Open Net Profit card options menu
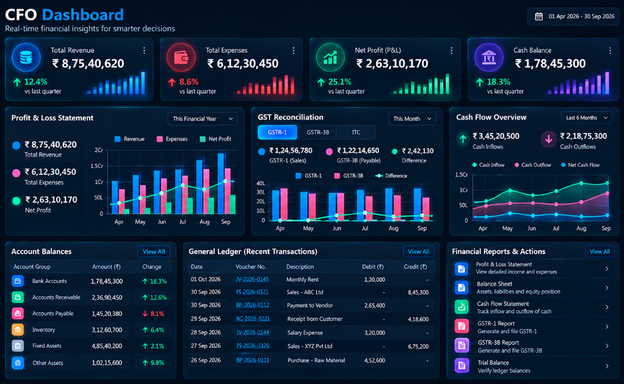 click(451, 50)
